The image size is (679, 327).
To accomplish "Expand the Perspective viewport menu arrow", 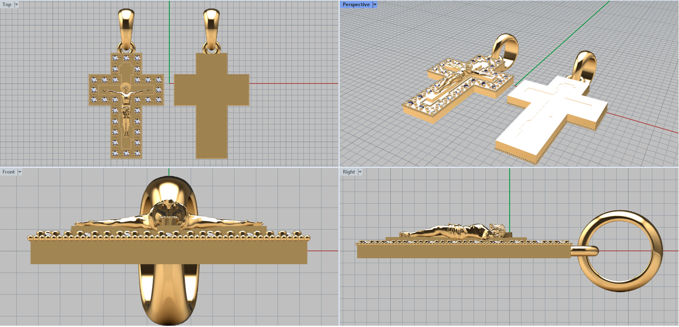I will (375, 5).
